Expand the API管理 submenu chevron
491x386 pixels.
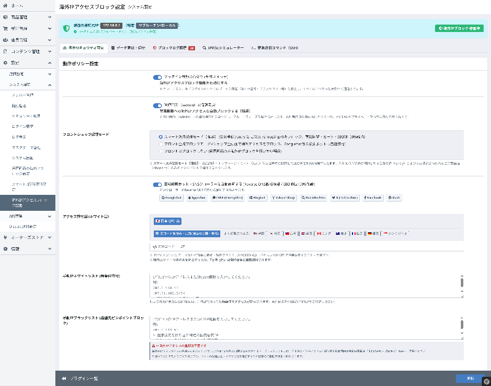[49, 216]
